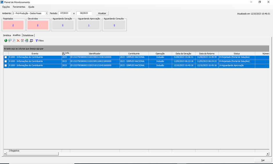Click the Excel export icon
The height and width of the screenshot is (164, 273).
[27, 41]
